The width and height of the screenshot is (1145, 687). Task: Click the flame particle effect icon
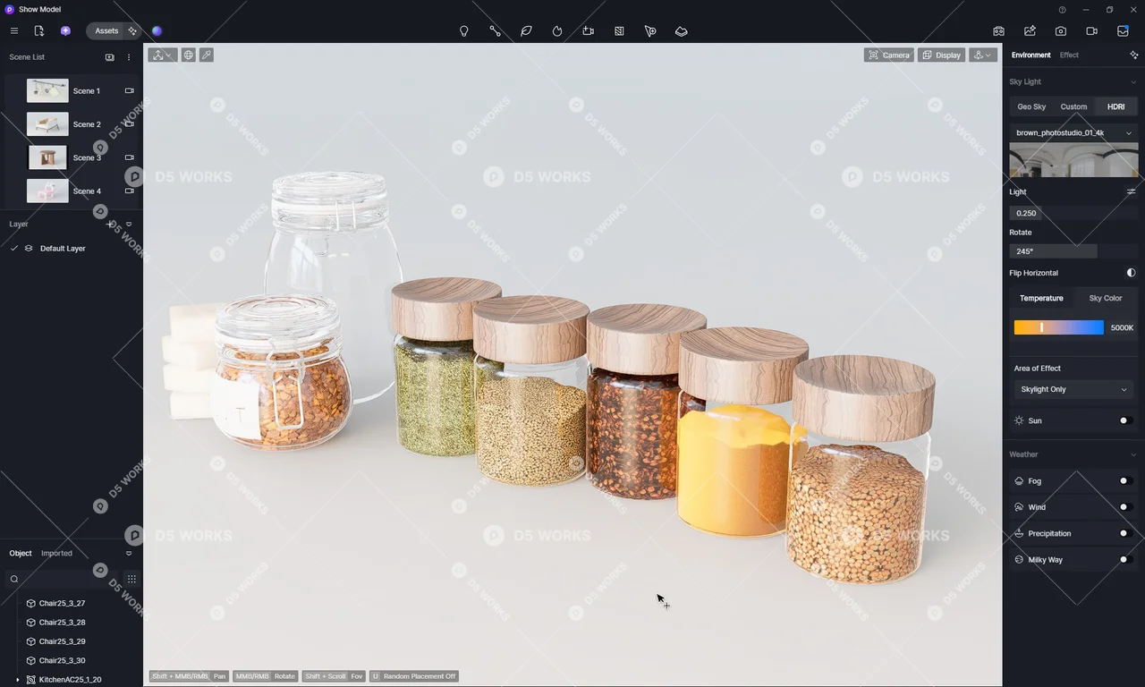coord(557,31)
